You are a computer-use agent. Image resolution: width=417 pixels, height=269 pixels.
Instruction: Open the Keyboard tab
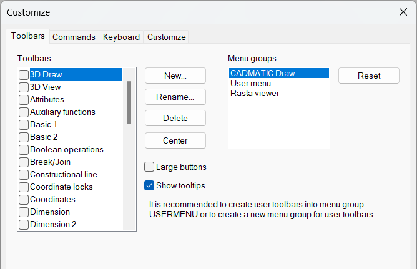pos(121,37)
